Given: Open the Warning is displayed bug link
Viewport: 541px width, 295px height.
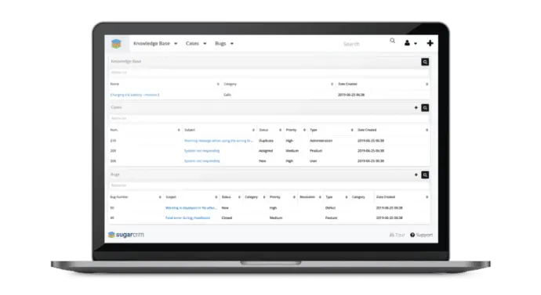Looking at the screenshot, I should (191, 208).
